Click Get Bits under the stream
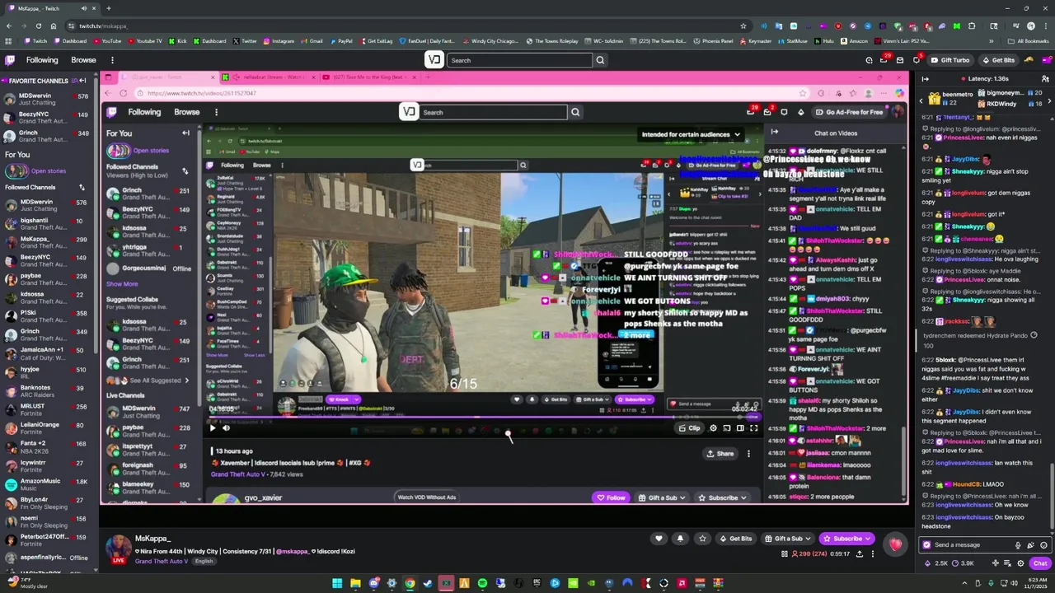 [x=735, y=539]
